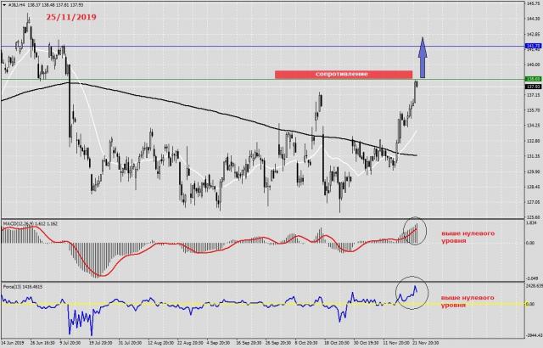The image size is (543, 348).
Task: Click the 141.70 price tag on axis
Action: point(533,46)
